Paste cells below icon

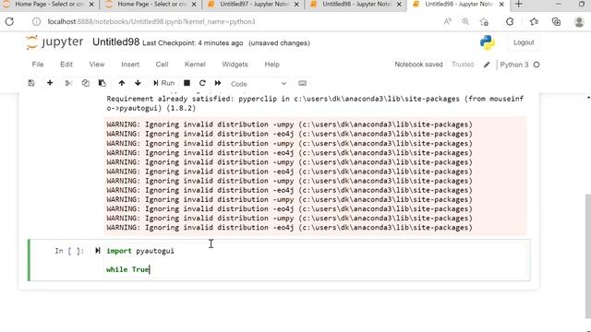point(103,83)
